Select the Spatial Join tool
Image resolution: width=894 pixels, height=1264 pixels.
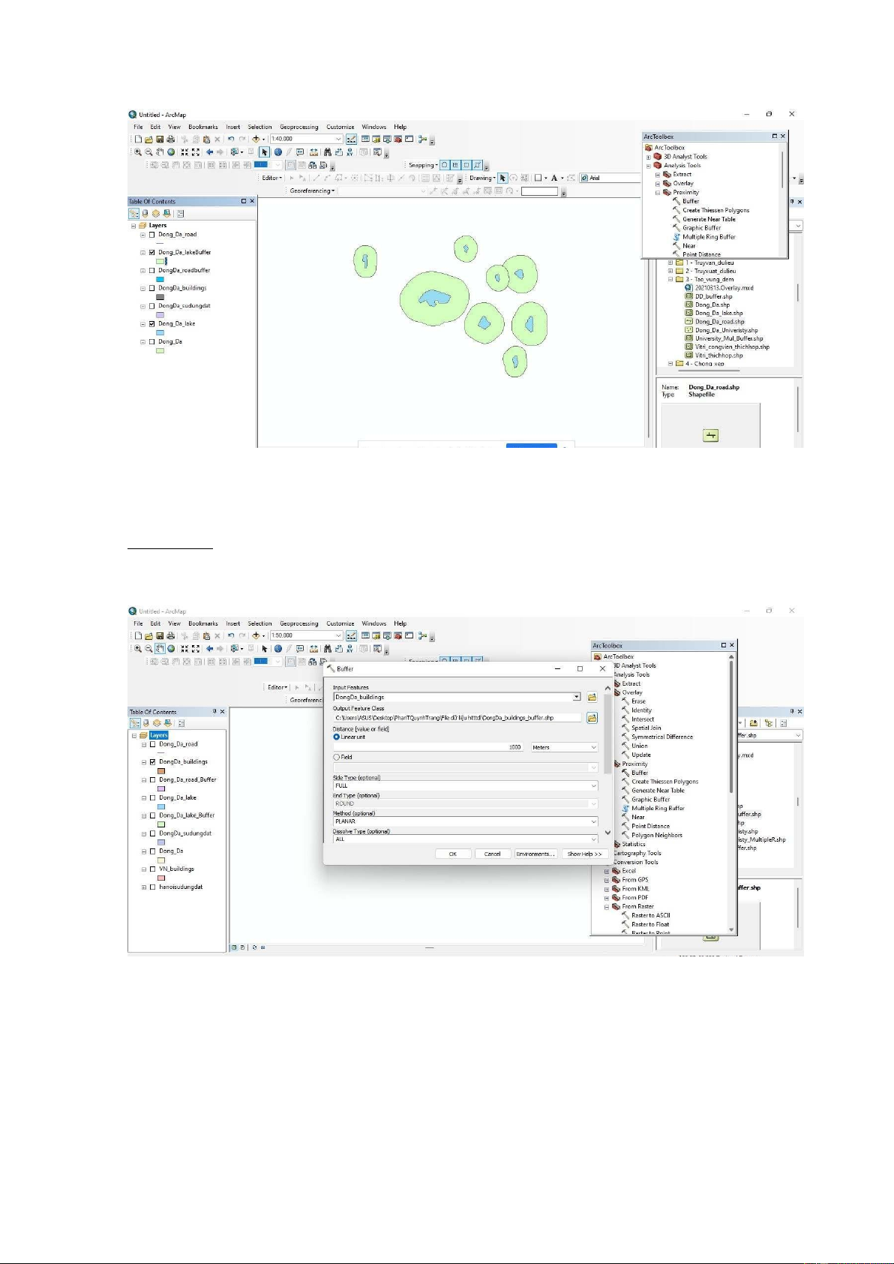click(x=646, y=728)
